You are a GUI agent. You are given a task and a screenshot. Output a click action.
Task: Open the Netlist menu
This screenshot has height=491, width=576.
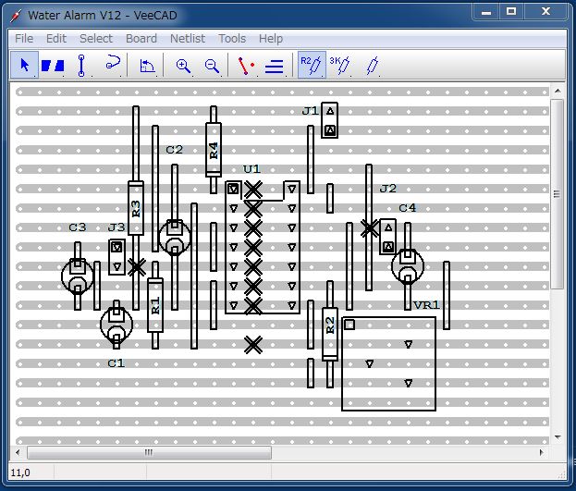pos(188,38)
